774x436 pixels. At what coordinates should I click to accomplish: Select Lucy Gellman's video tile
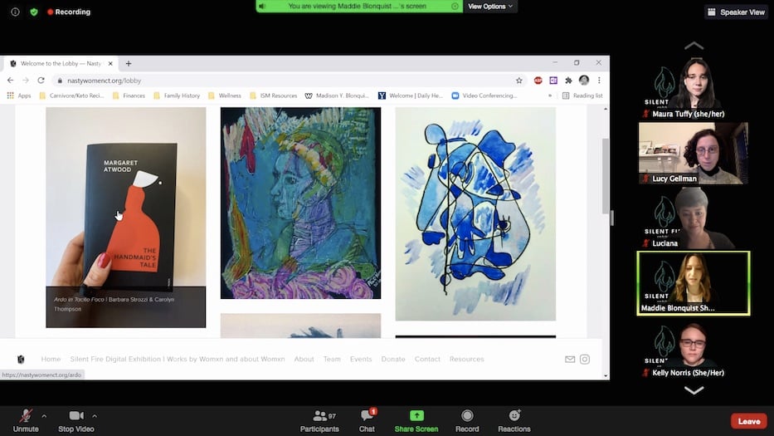[694, 154]
